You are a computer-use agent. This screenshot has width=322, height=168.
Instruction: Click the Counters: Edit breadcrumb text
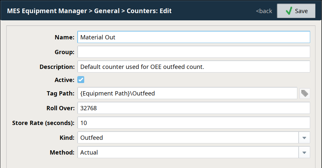[x=149, y=11]
